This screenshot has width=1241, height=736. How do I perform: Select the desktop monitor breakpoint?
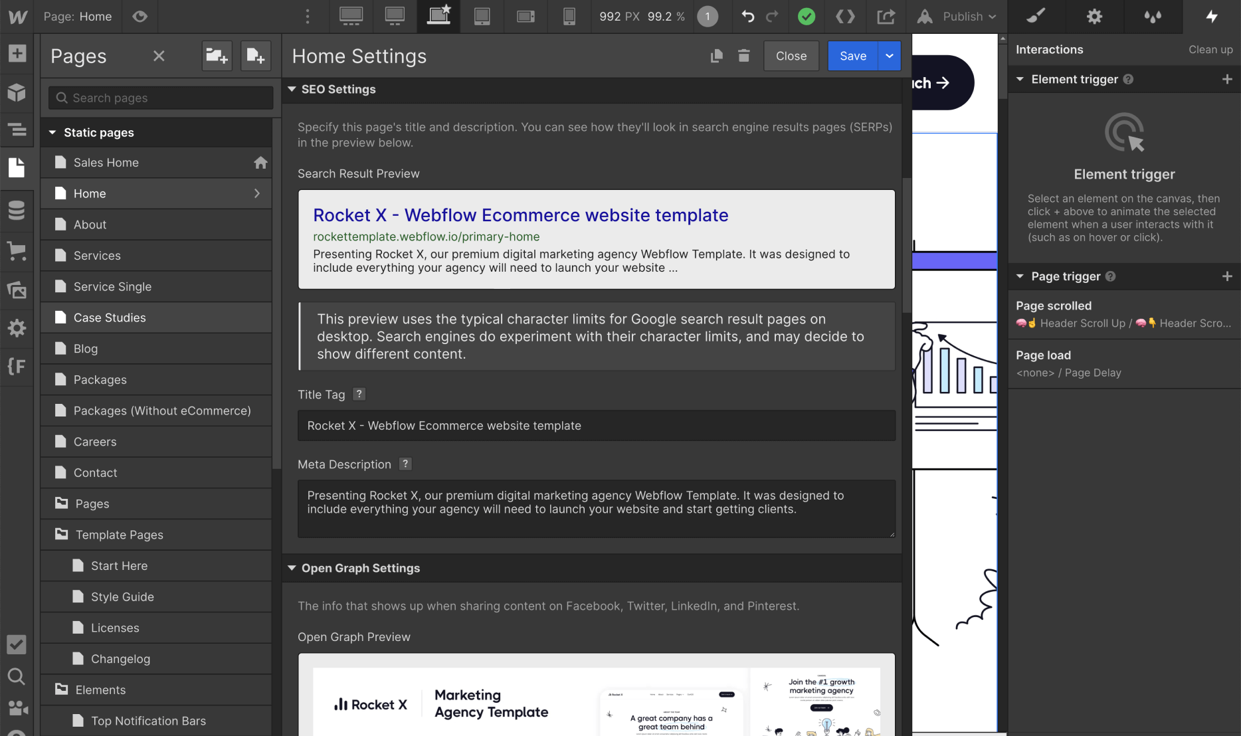395,17
